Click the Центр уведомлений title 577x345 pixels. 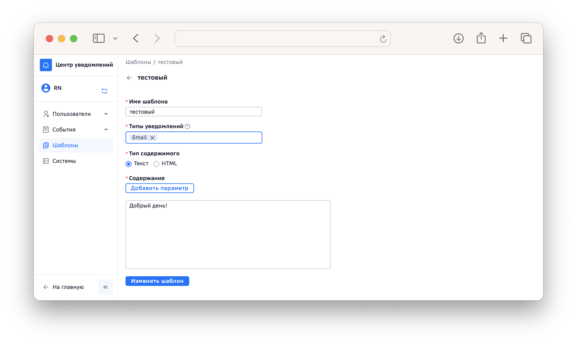[84, 65]
